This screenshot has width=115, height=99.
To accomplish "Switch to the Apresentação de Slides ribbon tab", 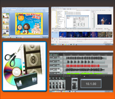I will (14, 9).
